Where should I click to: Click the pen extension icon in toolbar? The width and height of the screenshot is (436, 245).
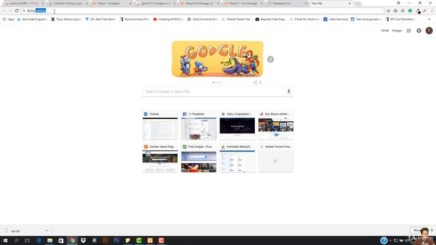425,11
